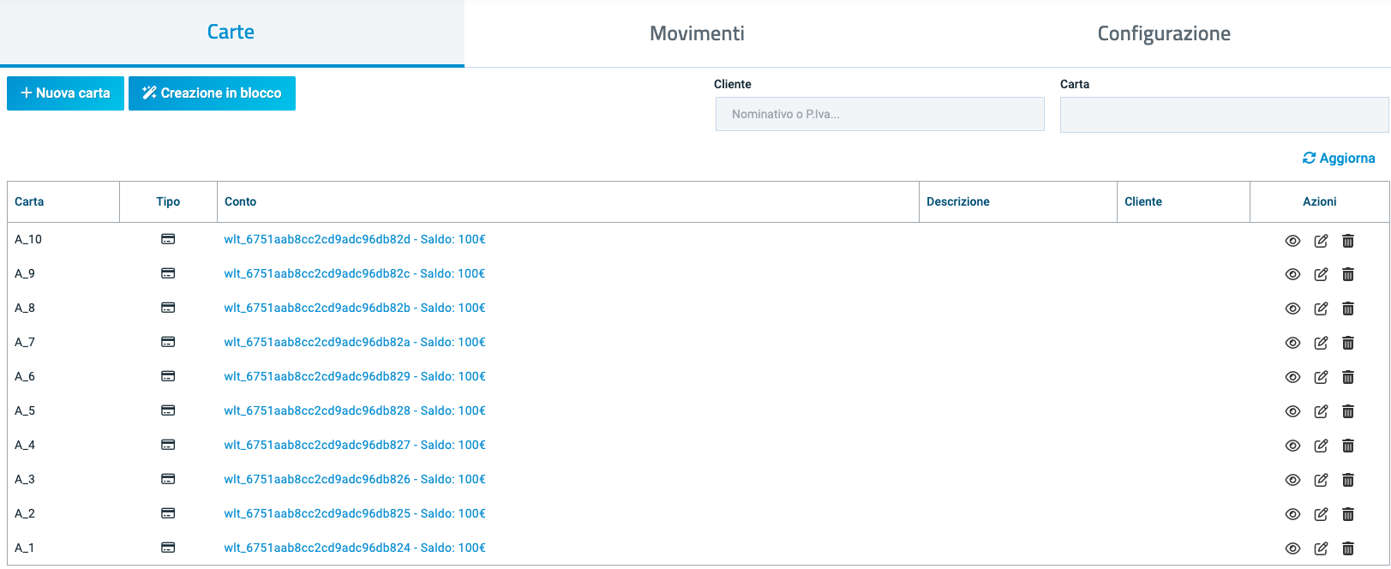1391x569 pixels.
Task: Open edit icon for card A_3
Action: pos(1321,480)
